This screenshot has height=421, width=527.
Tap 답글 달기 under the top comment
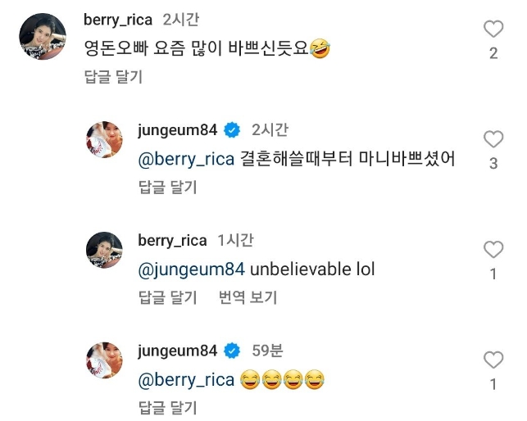click(113, 77)
